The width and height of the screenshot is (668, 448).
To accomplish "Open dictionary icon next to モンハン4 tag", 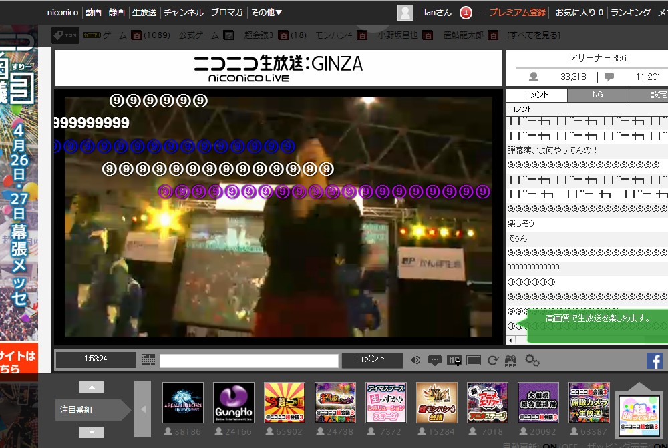I will click(x=362, y=35).
